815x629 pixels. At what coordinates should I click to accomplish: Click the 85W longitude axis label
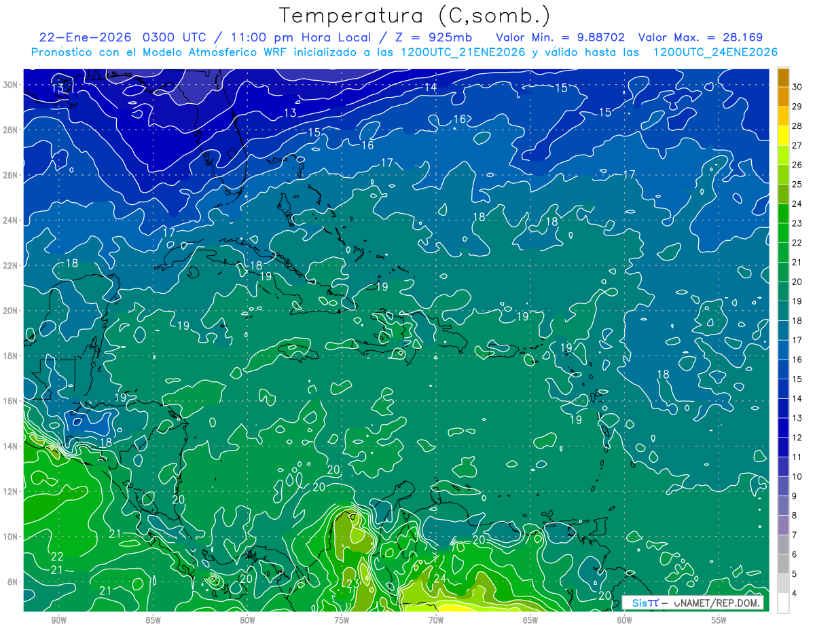click(153, 620)
